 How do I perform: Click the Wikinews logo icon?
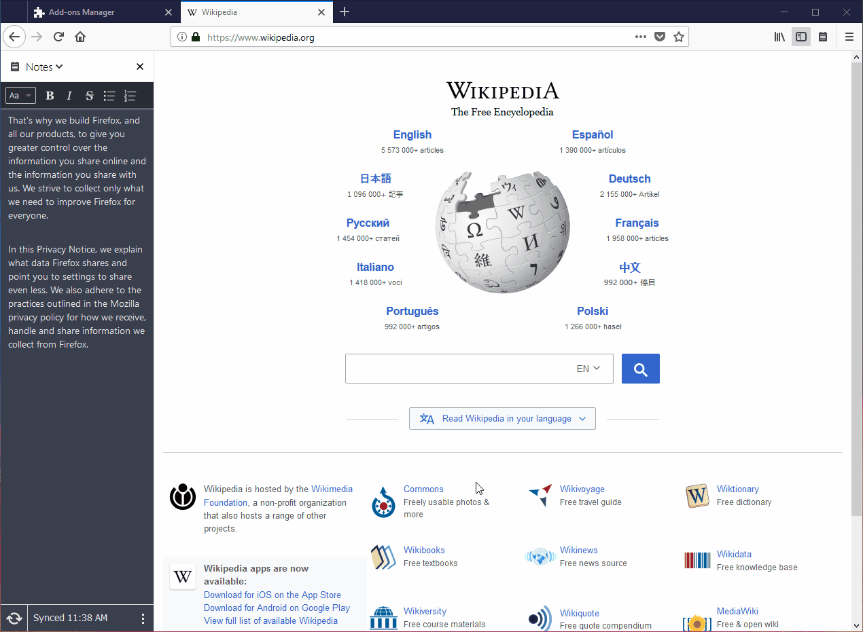540,557
